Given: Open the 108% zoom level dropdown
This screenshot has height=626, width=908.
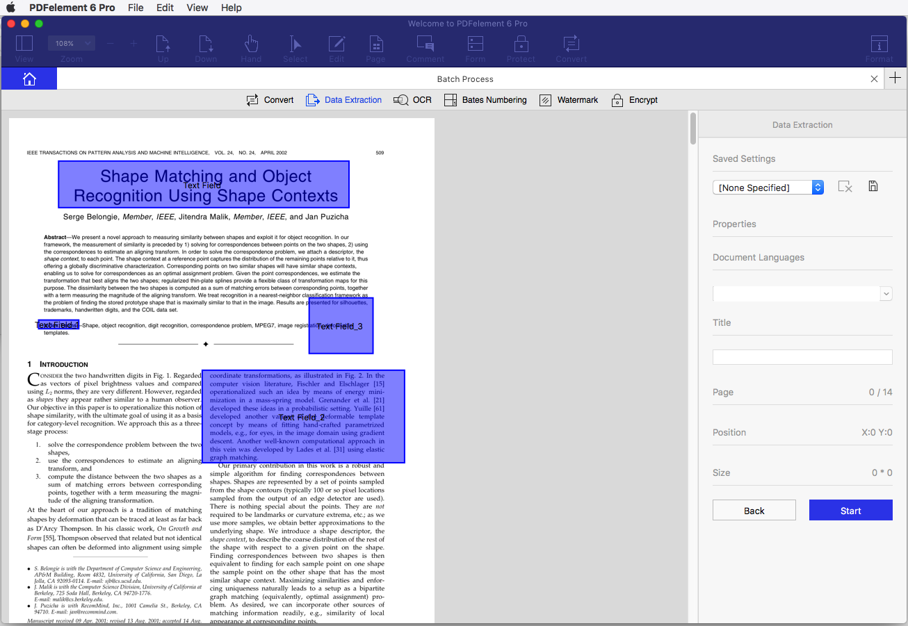Looking at the screenshot, I should (x=71, y=43).
